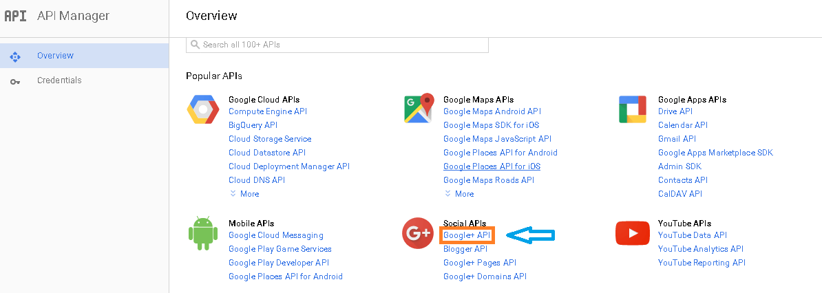Click the Google Cloud APIs heading

click(264, 99)
